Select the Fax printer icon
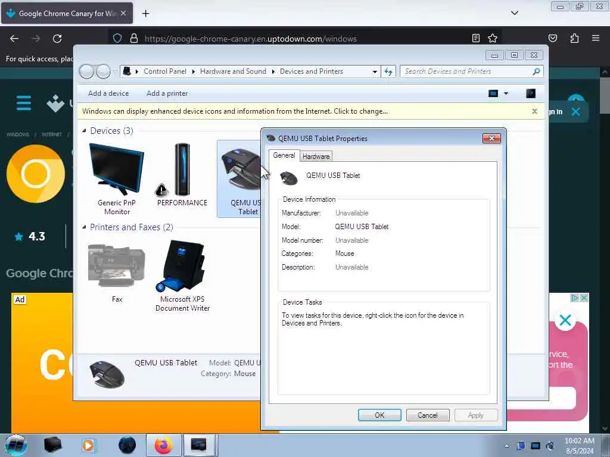 [x=117, y=273]
